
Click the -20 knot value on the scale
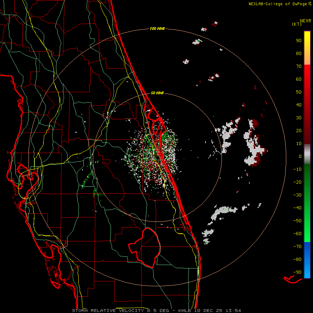pos(297,182)
